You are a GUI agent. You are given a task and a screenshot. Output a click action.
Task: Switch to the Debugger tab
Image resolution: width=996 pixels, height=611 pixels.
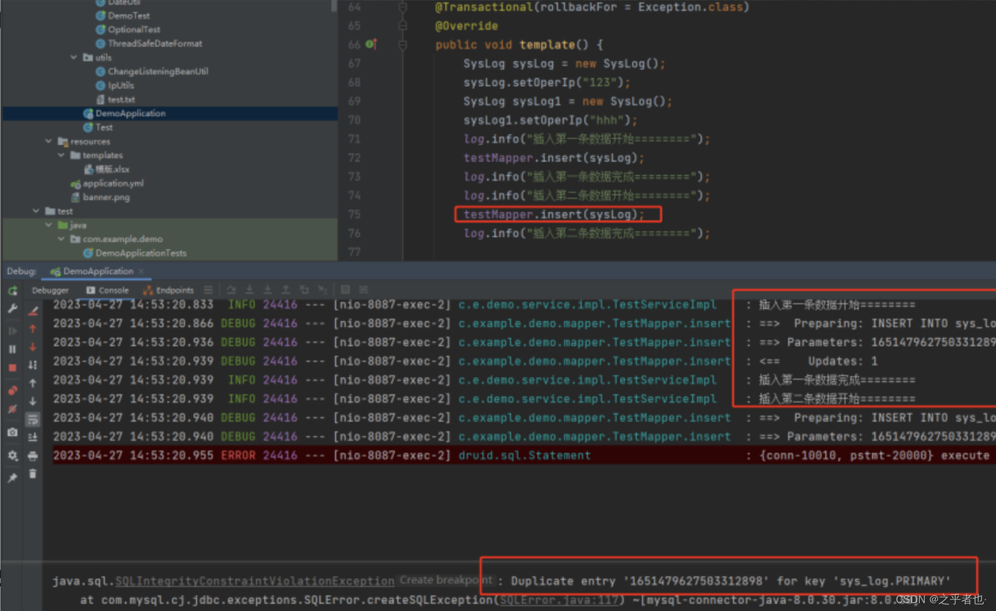tap(50, 290)
